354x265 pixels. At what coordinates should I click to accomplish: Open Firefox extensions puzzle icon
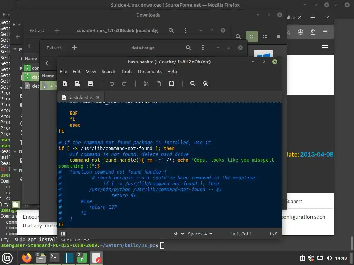pos(313,32)
